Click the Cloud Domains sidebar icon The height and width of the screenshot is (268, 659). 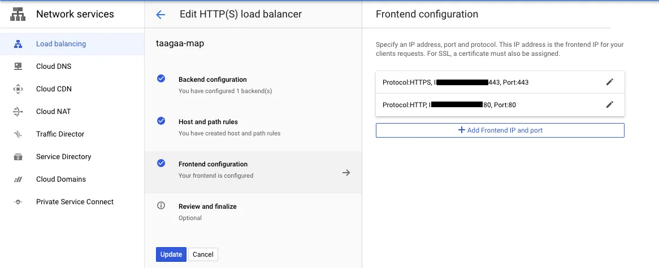tap(18, 179)
